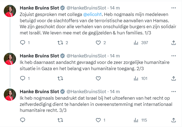
Task: Retweet the second tweet (2/3)
Action: [61, 79]
